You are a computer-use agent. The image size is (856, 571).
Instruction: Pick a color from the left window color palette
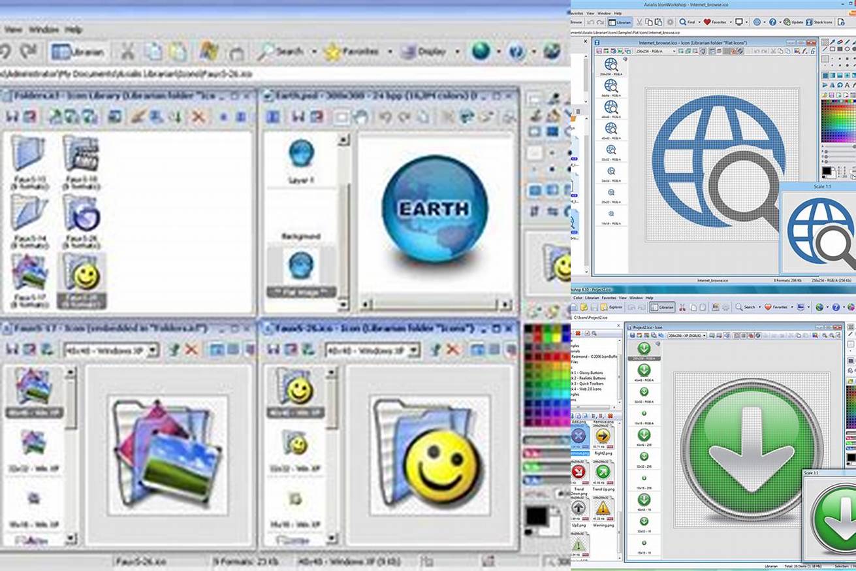547,375
